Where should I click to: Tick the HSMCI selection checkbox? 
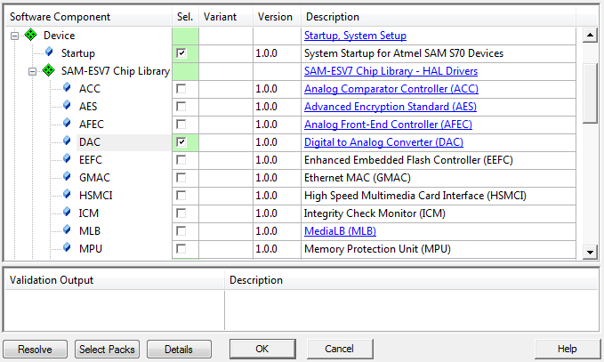181,196
